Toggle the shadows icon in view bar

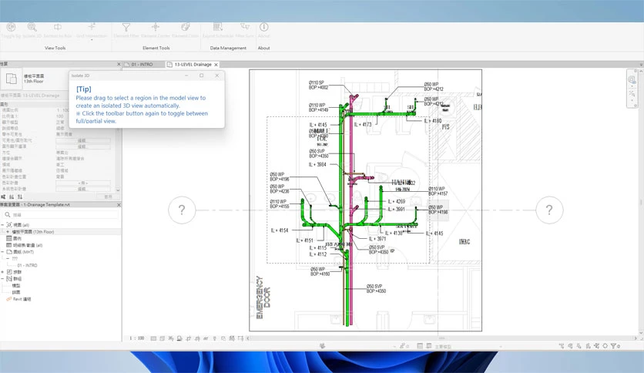[179, 338]
